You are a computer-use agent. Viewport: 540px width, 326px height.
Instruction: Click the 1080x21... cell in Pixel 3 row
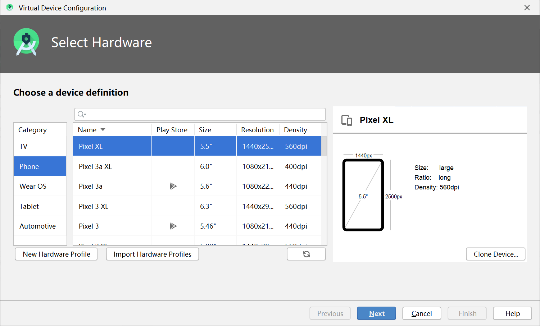pyautogui.click(x=258, y=226)
